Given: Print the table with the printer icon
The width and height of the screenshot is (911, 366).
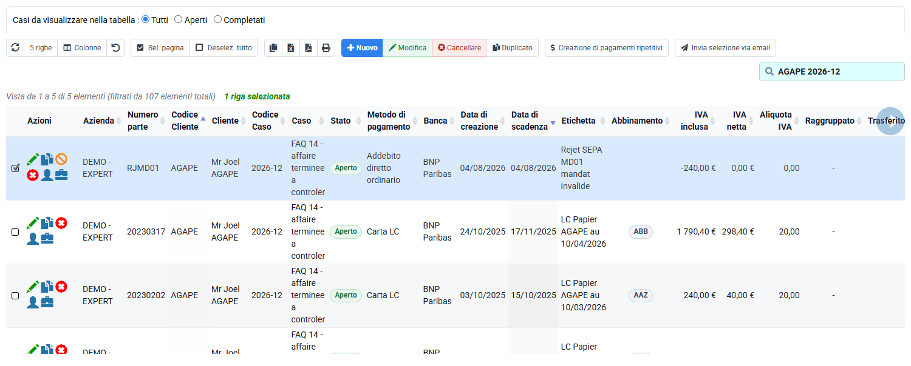Looking at the screenshot, I should pyautogui.click(x=326, y=48).
